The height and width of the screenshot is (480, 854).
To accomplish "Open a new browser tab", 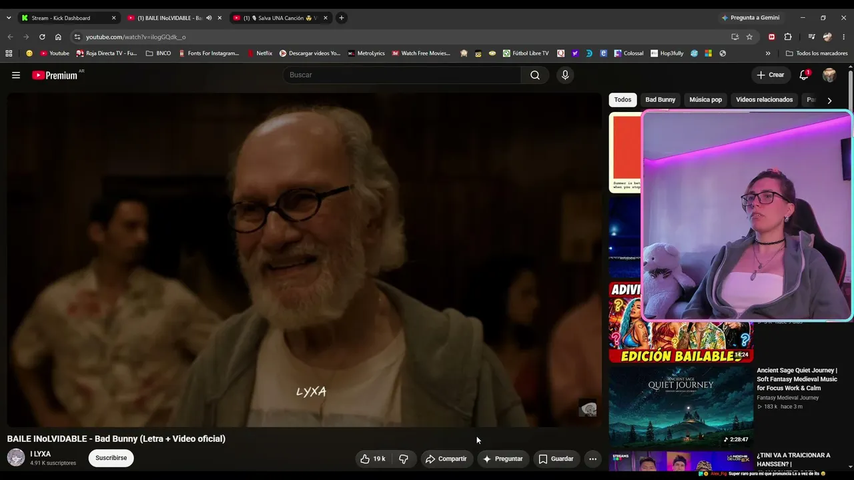I will (x=342, y=18).
